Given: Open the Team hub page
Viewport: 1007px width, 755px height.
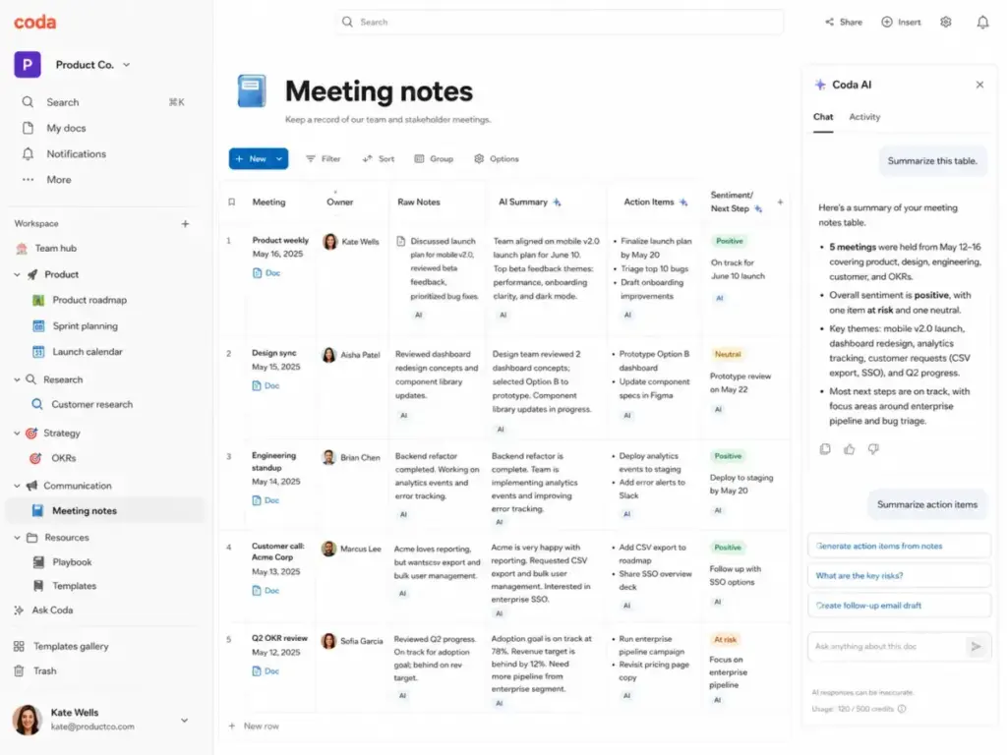Looking at the screenshot, I should pos(55,249).
